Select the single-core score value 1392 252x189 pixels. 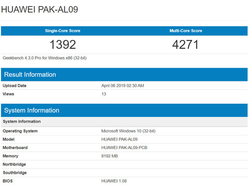click(x=63, y=45)
